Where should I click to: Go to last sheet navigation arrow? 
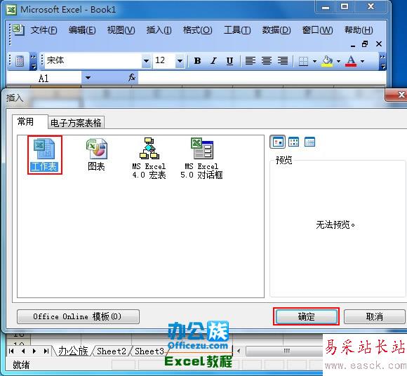[46, 351]
